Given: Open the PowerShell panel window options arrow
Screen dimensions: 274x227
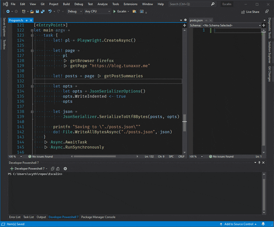Looking at the screenshot, I should click(255, 163).
